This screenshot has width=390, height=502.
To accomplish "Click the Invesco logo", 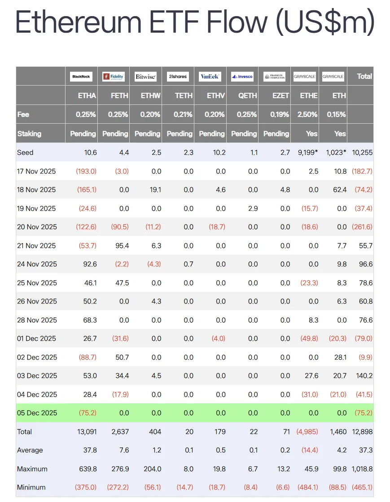I will [x=242, y=77].
